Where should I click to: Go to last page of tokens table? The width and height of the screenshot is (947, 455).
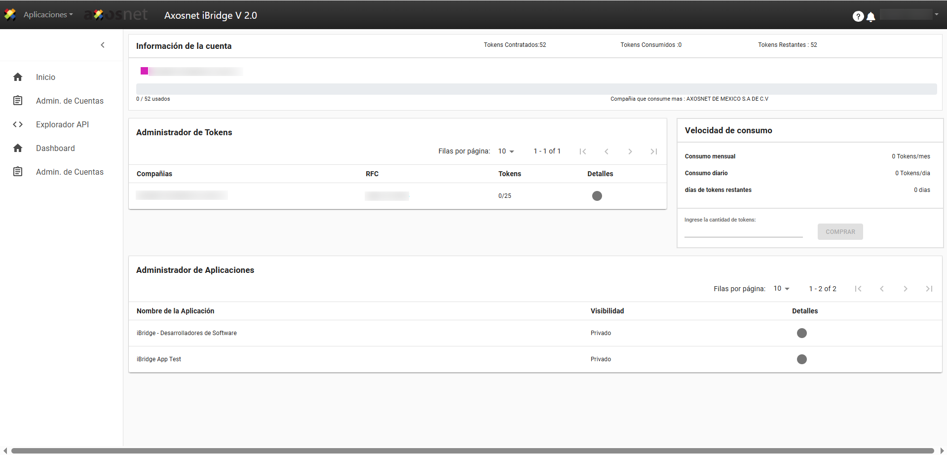tap(653, 152)
